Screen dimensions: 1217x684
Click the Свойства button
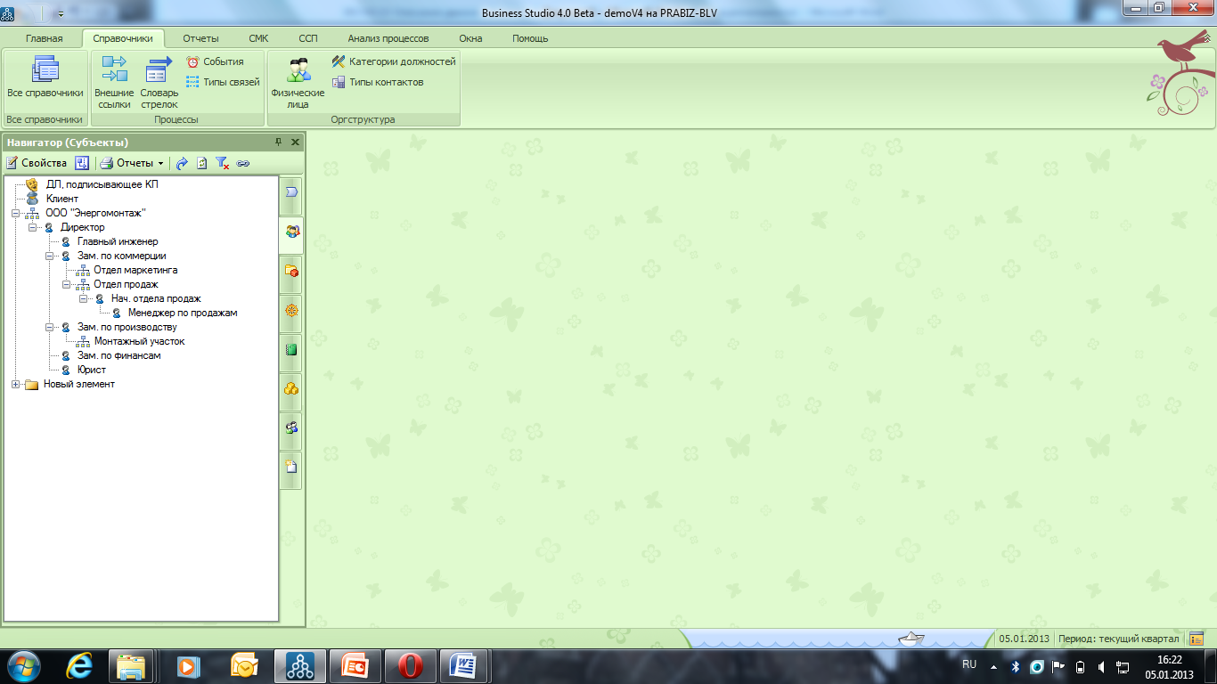(x=37, y=163)
